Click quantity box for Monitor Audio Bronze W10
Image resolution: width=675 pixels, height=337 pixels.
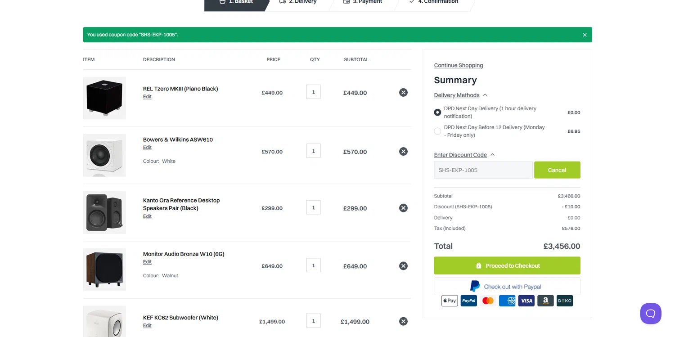coord(314,265)
